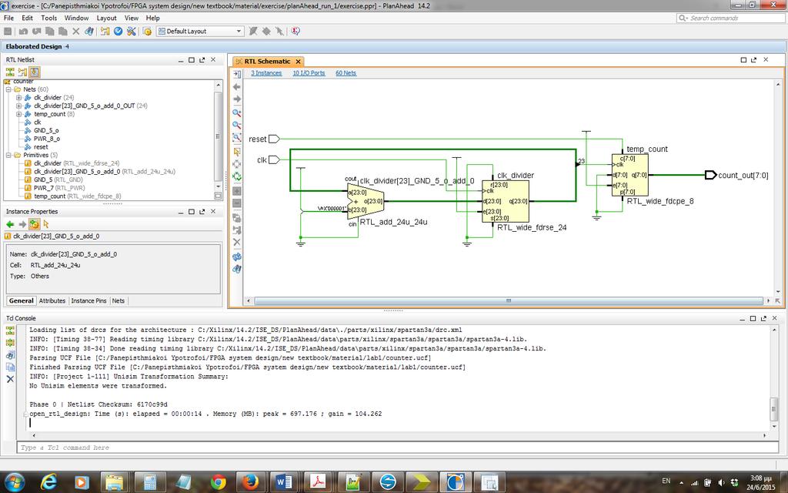Collapse the Primitives (5) tree folder
This screenshot has width=788, height=493.
tap(8, 155)
